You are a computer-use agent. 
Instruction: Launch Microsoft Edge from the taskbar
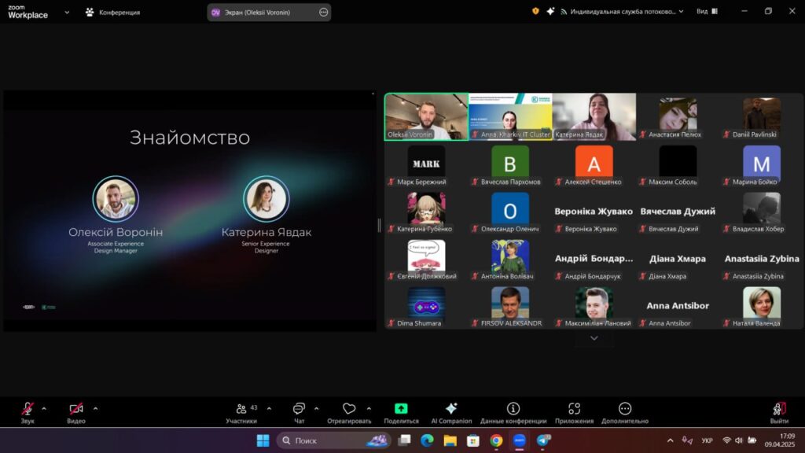click(x=427, y=440)
